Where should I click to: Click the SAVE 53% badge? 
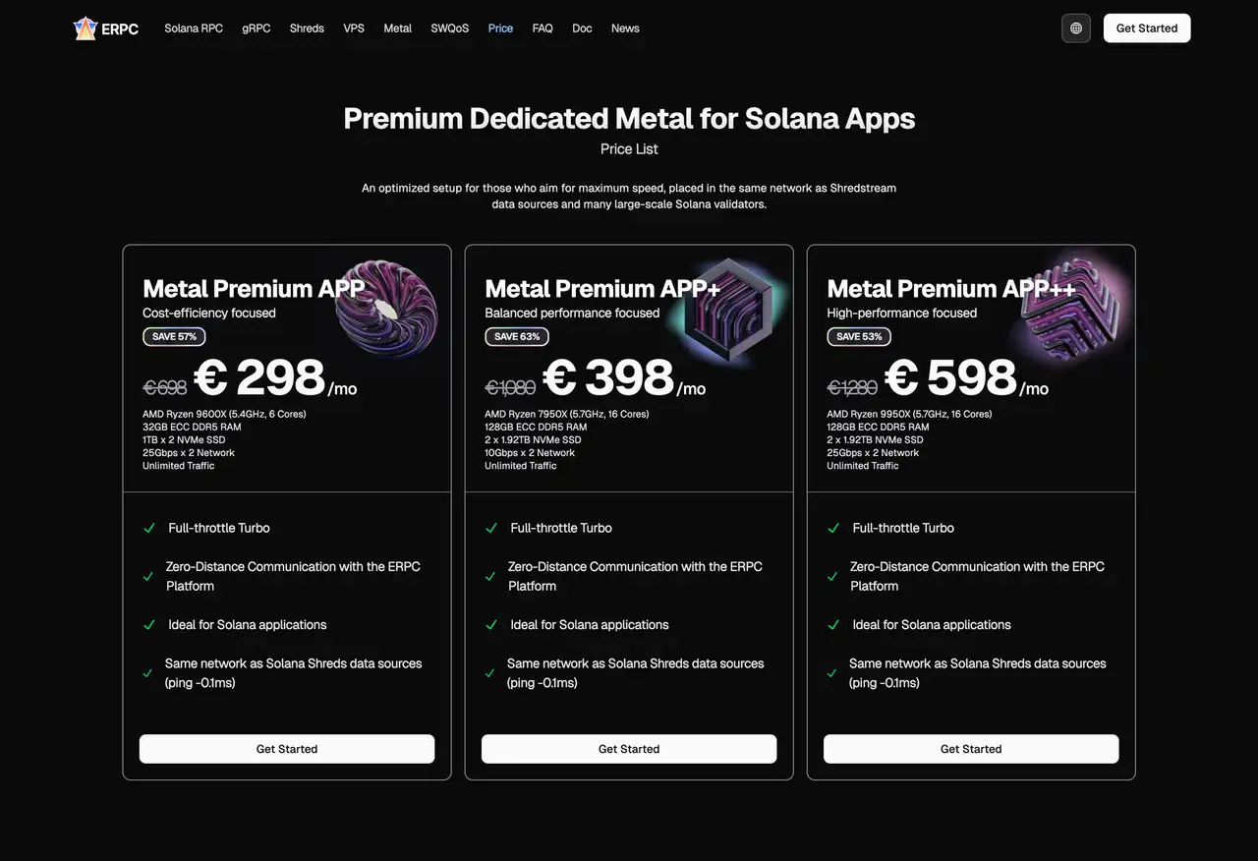[858, 336]
